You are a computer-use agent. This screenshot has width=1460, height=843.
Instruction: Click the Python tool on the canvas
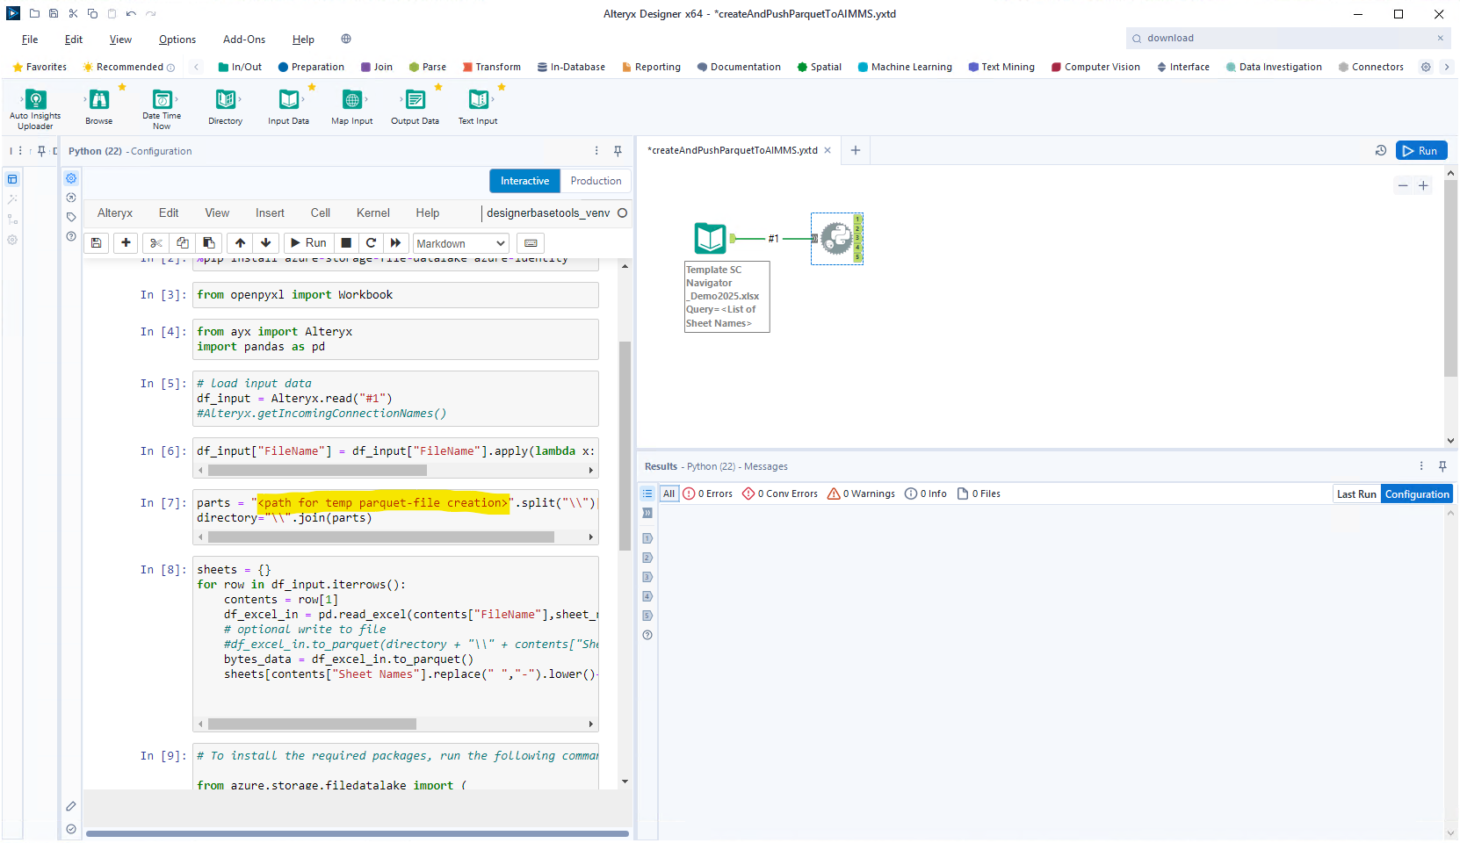click(x=835, y=238)
